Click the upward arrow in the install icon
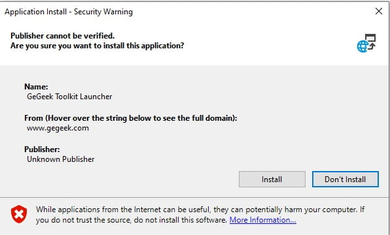The width and height of the screenshot is (390, 235). click(372, 46)
